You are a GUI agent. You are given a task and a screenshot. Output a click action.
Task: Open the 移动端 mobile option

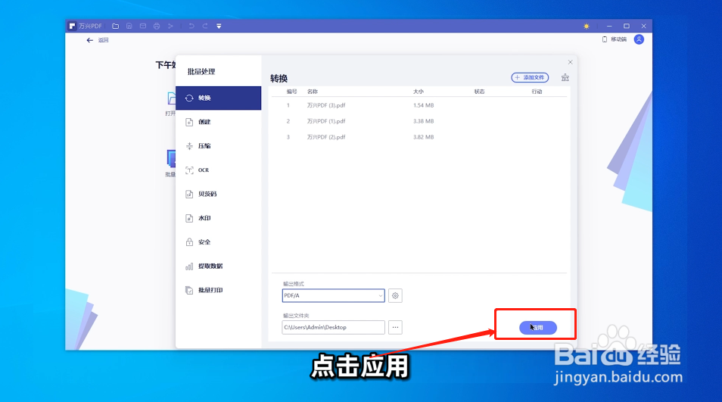615,39
